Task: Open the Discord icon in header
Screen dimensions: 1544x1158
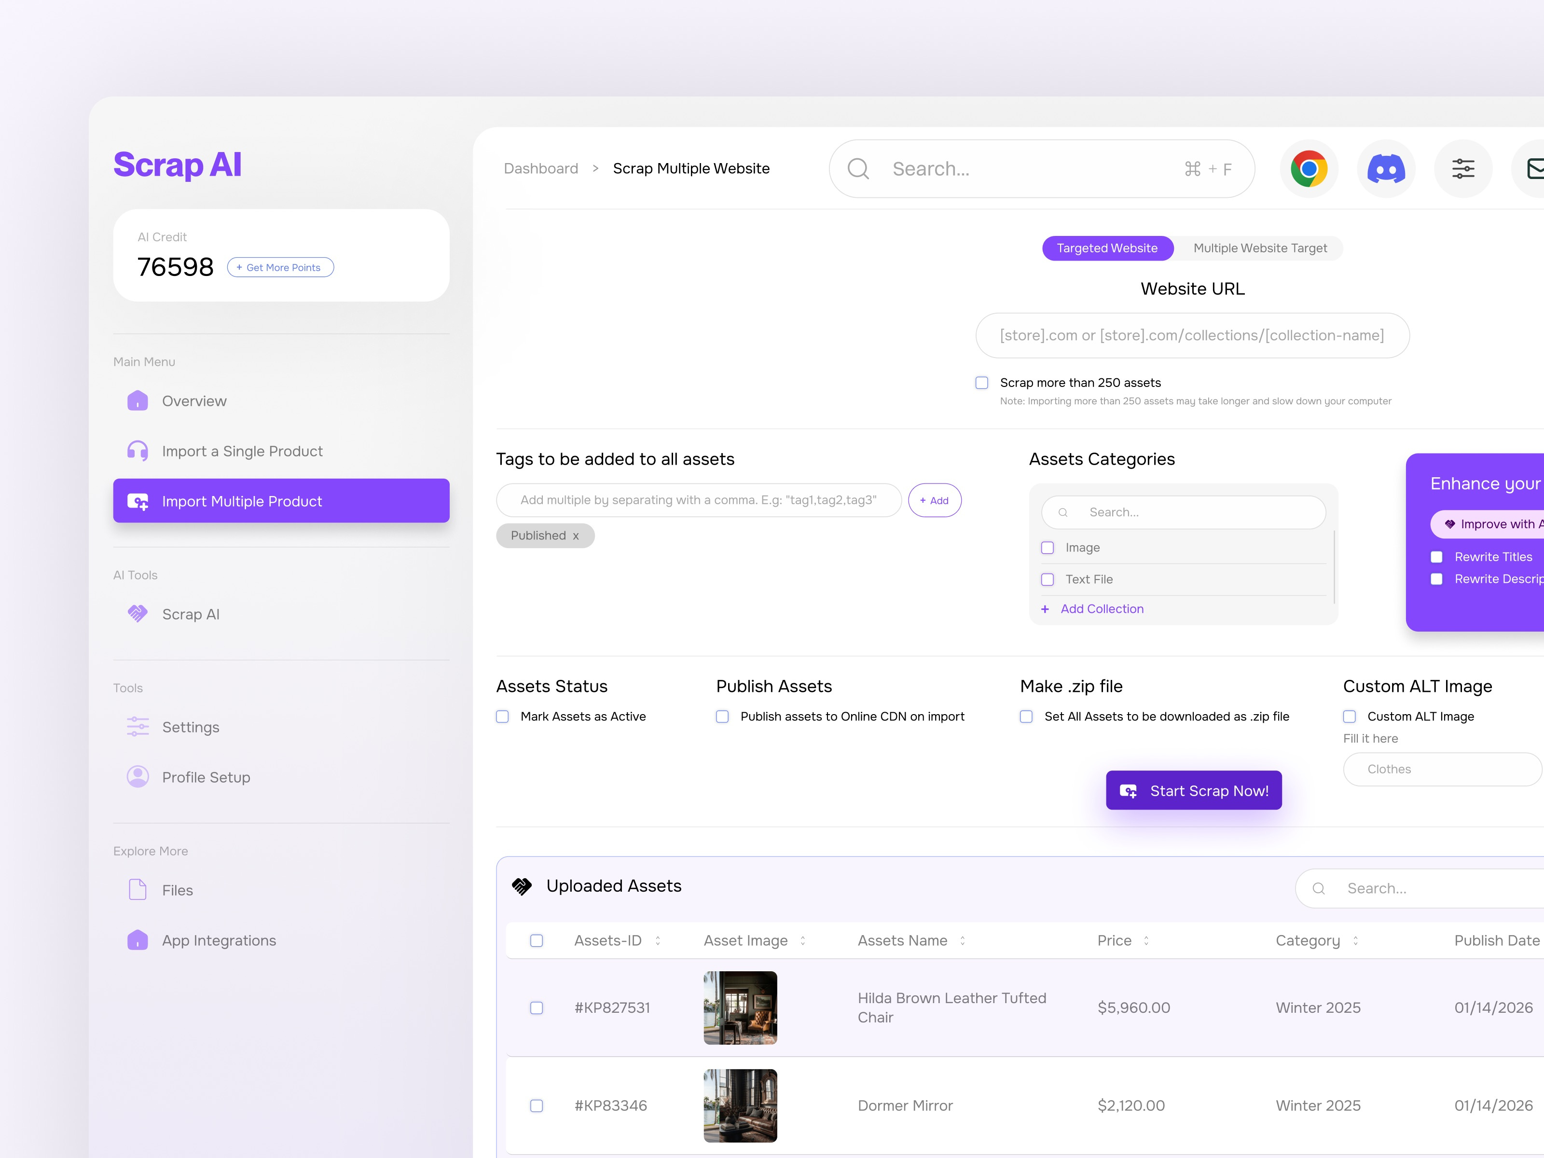Action: coord(1386,169)
